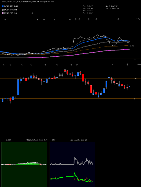
Task: Open the green MACD indicator chart
Action: pos(24,164)
